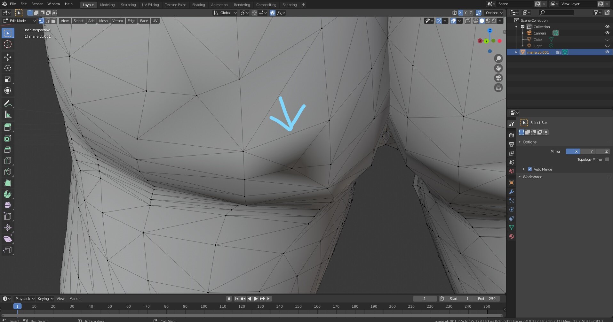Enable the Auto Merge checkbox
Image resolution: width=613 pixels, height=322 pixels.
point(530,169)
